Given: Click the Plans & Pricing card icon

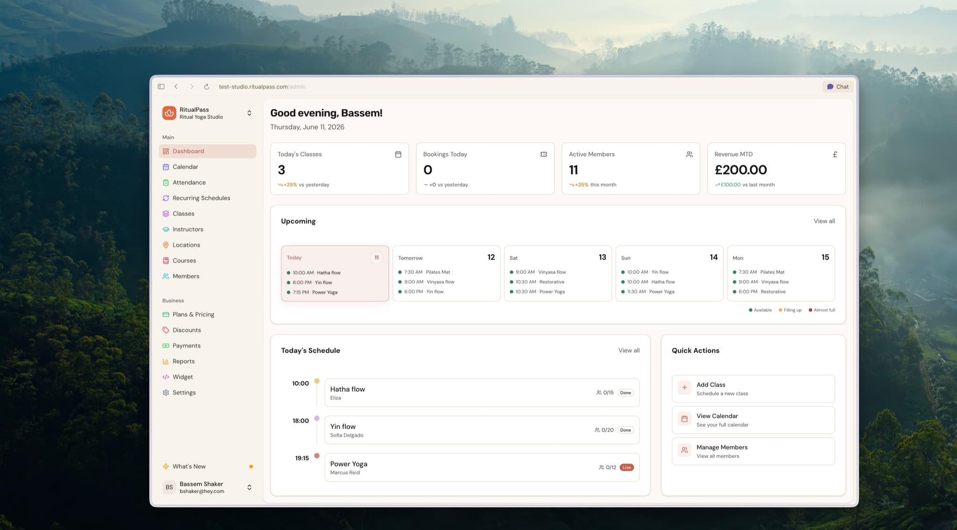Looking at the screenshot, I should (x=166, y=314).
